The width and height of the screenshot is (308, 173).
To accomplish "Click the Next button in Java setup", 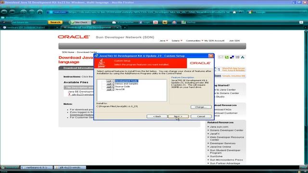I will tap(178, 116).
